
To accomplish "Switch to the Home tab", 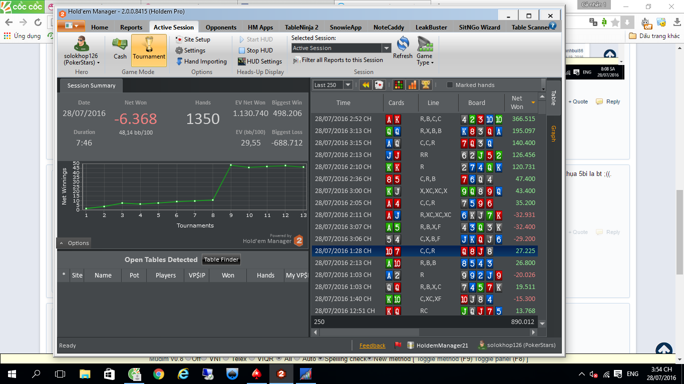I will pos(100,27).
